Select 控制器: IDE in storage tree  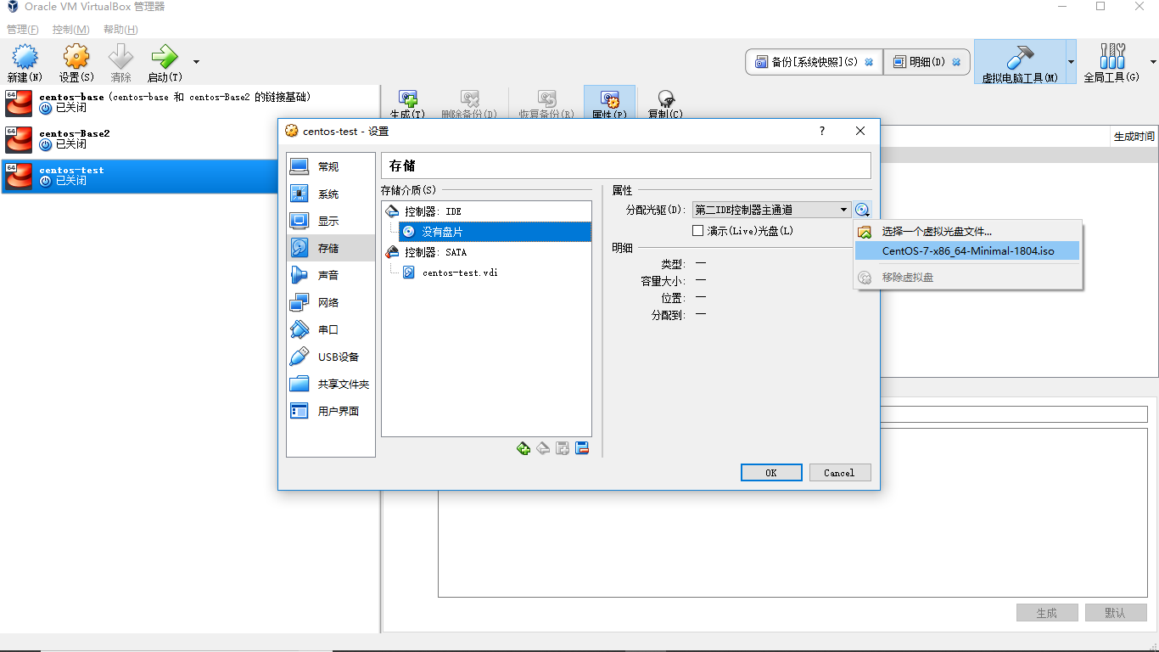tap(487, 211)
